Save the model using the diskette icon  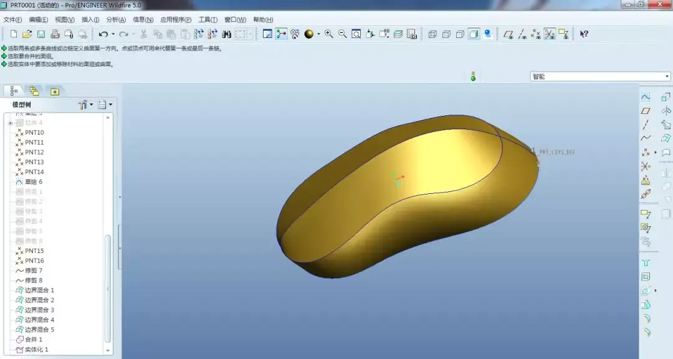(41, 34)
